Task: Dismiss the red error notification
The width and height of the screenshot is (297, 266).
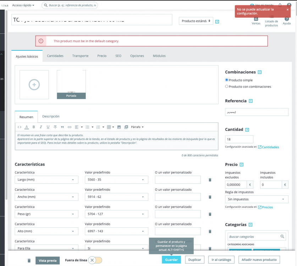Action: click(287, 10)
